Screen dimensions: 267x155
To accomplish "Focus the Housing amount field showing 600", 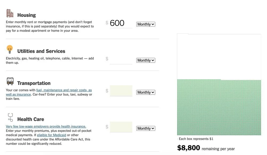I will [x=121, y=23].
